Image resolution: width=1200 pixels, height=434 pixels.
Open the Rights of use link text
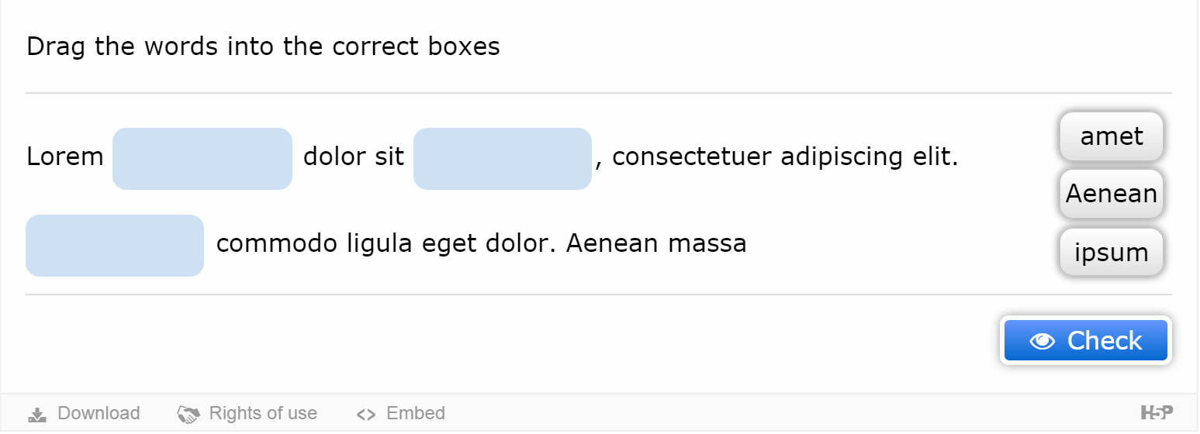click(x=263, y=413)
